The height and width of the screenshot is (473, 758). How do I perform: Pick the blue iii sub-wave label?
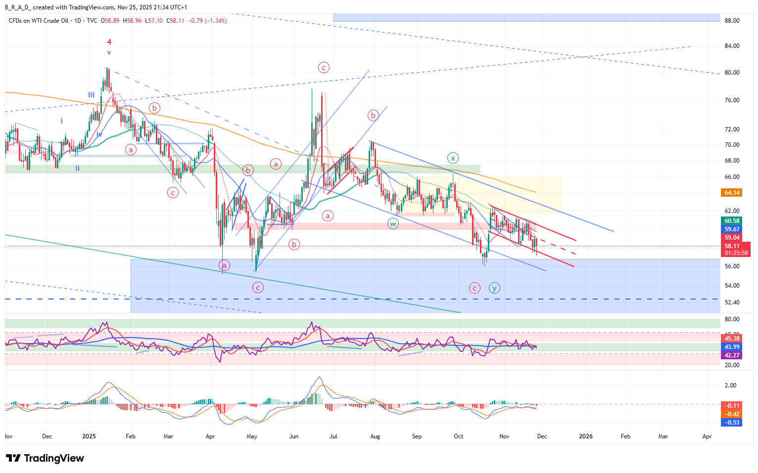(92, 95)
